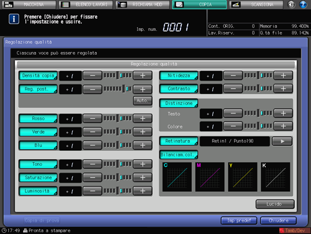Expand Retinatura options with arrow button
Viewport: 311px width, 234px height.
[282, 141]
